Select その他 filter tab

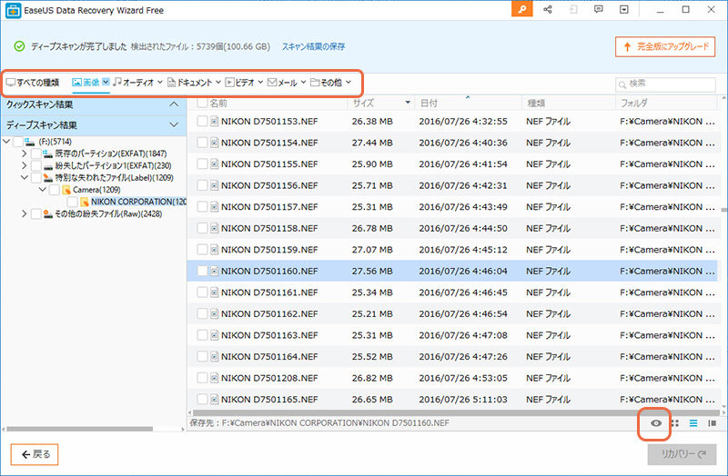[326, 83]
